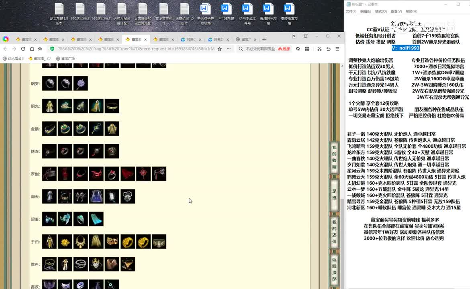This screenshot has width=470, height=289.
Task: Open desktop file 首发宝宝抗性
Action: (163, 14)
